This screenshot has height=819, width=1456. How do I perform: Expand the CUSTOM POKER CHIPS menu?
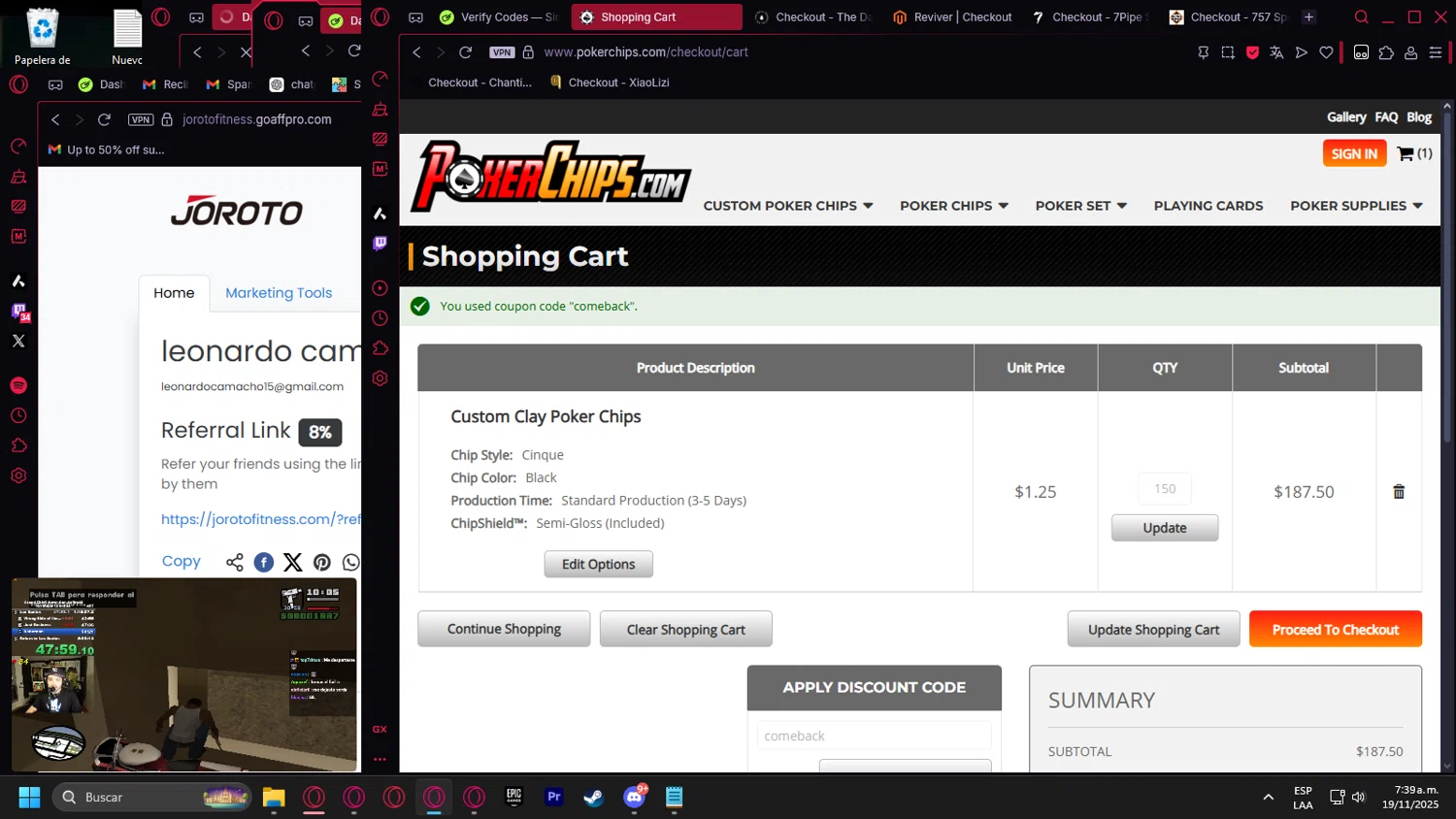(x=788, y=206)
